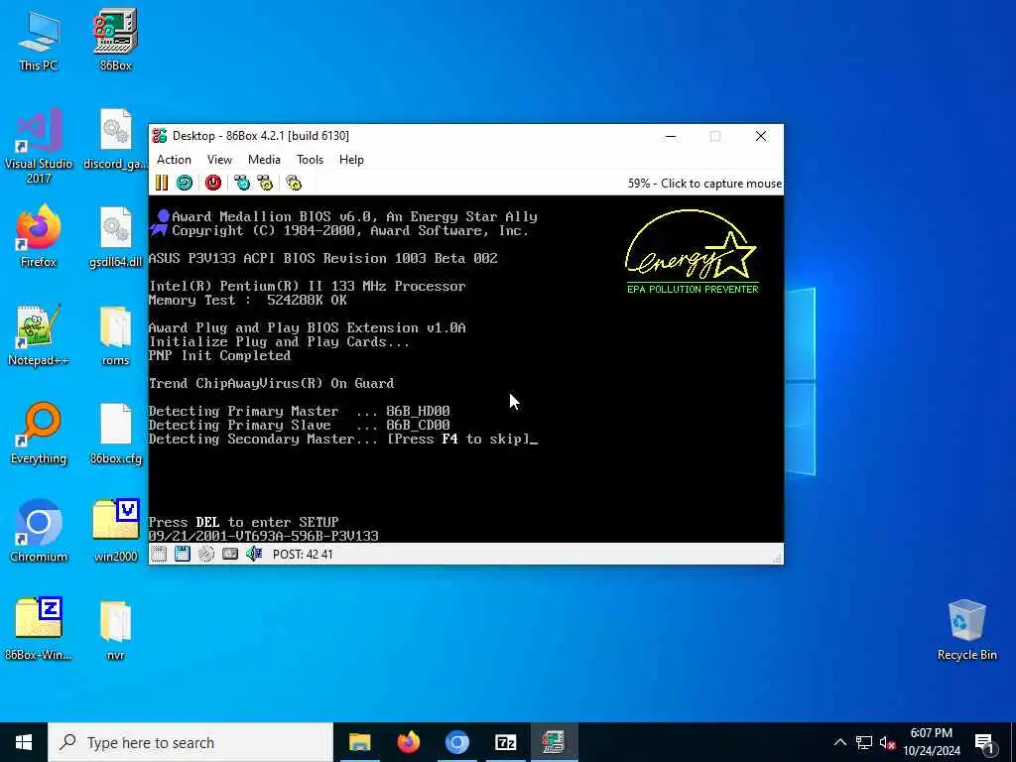Select the Everything search desktop shortcut

click(39, 433)
